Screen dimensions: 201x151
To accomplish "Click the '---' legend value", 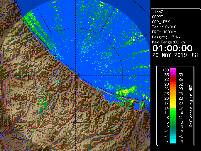I will coord(180,70).
